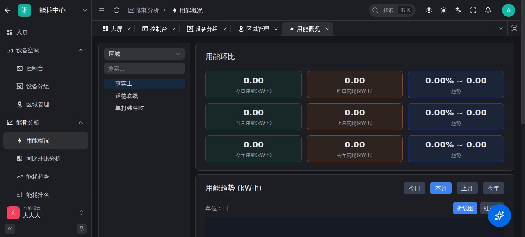Toggle the light/dark theme sun icon

pos(444,10)
